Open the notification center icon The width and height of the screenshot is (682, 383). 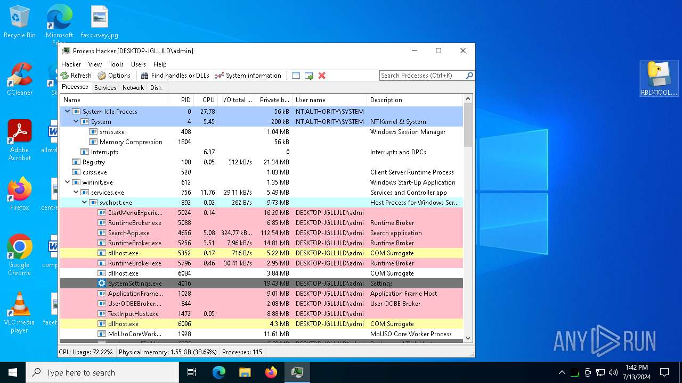pos(664,372)
